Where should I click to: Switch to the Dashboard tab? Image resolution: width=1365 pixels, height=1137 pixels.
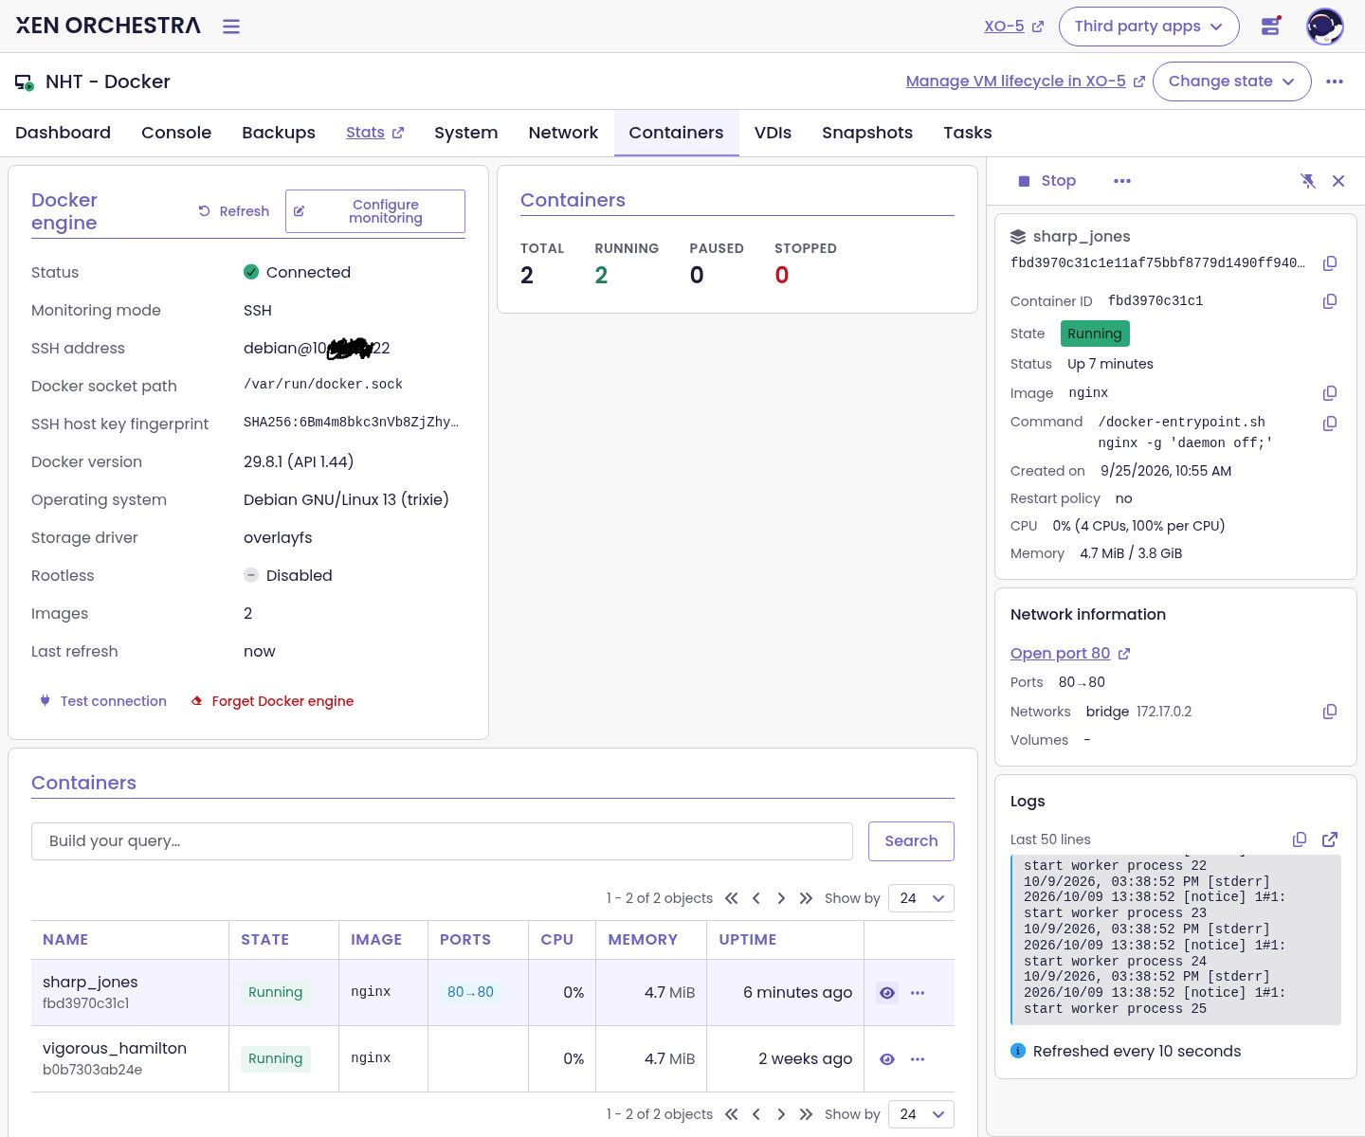click(63, 133)
